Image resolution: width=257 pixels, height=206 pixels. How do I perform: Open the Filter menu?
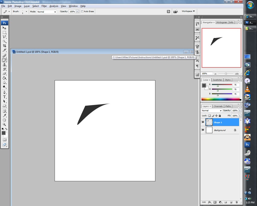(44, 6)
